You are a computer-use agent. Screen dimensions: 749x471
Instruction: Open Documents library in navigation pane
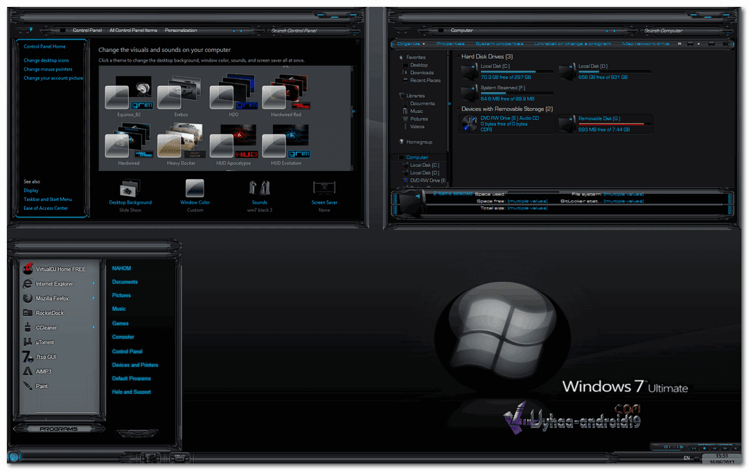tap(422, 103)
